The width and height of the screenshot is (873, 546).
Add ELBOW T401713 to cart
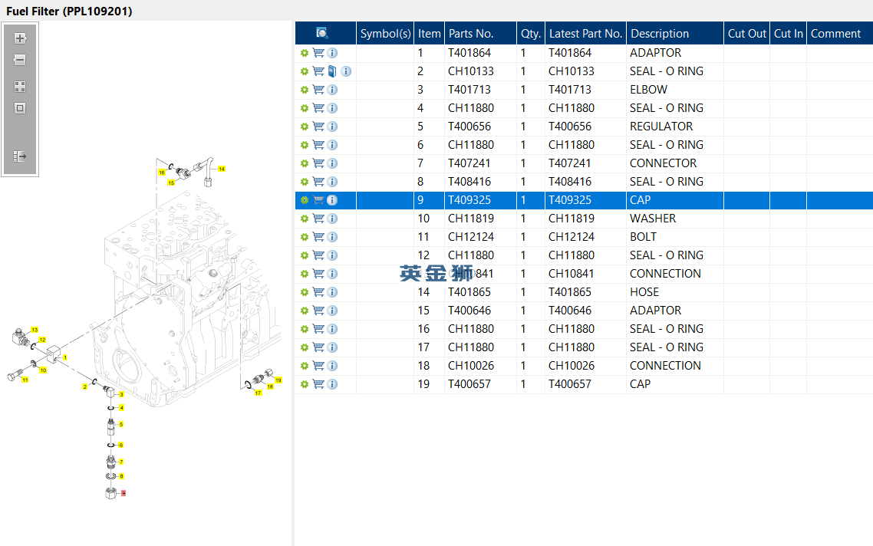coord(318,90)
